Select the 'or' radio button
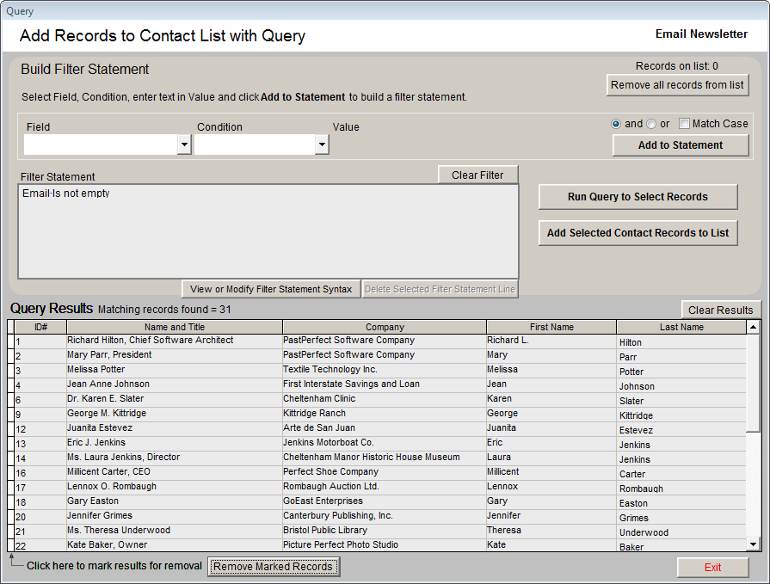 point(651,123)
